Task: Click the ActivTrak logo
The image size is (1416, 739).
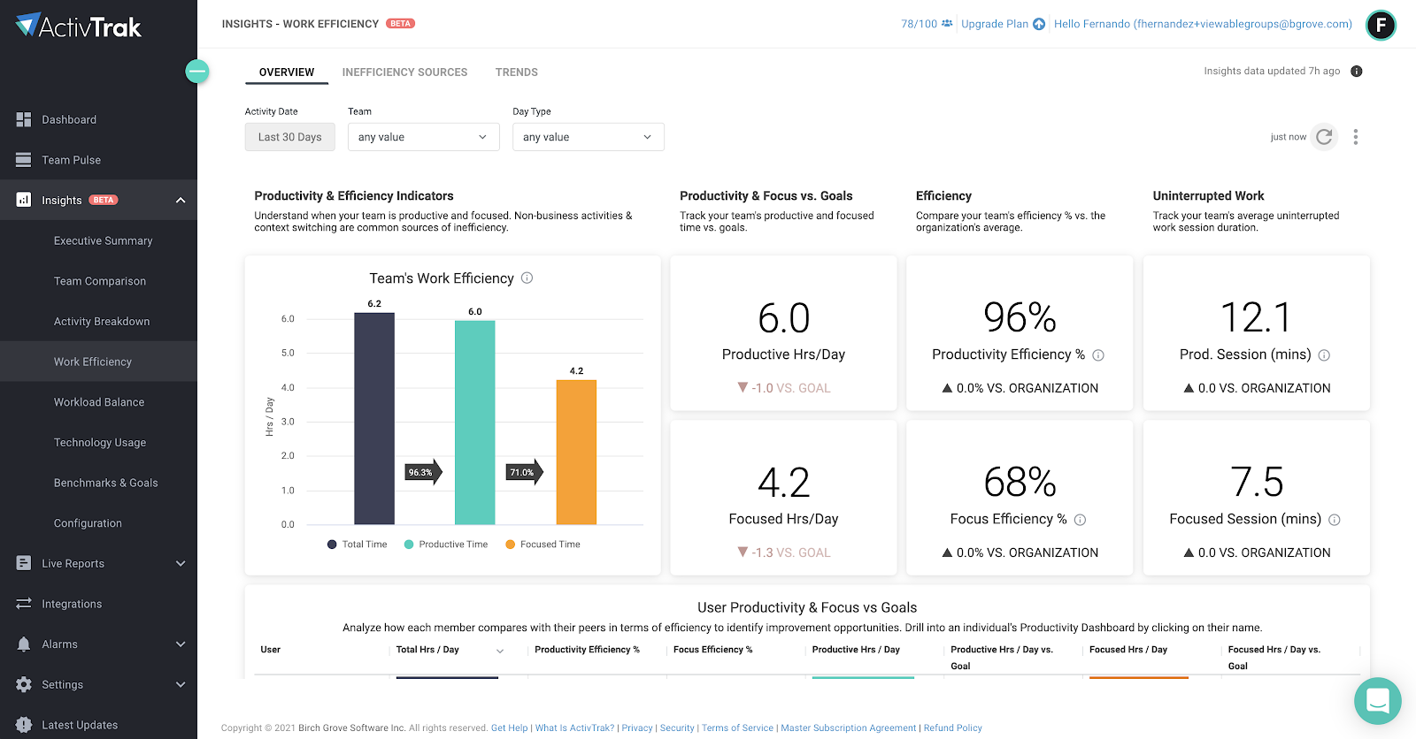Action: (x=78, y=27)
